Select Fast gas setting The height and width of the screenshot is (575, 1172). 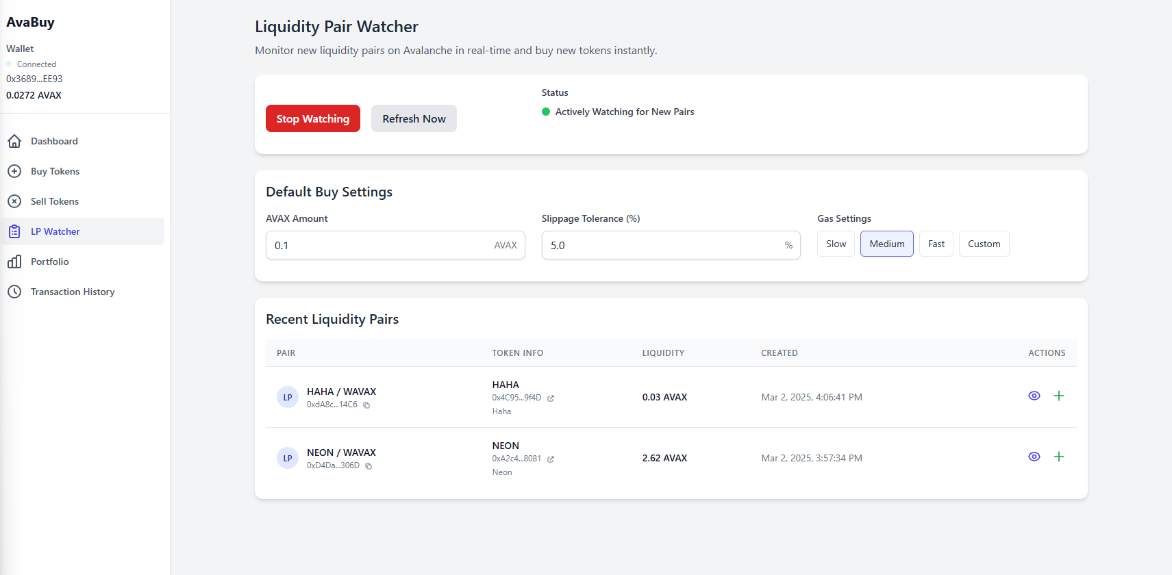(936, 244)
